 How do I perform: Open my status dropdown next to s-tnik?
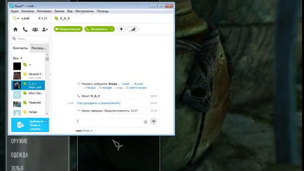tap(16, 19)
